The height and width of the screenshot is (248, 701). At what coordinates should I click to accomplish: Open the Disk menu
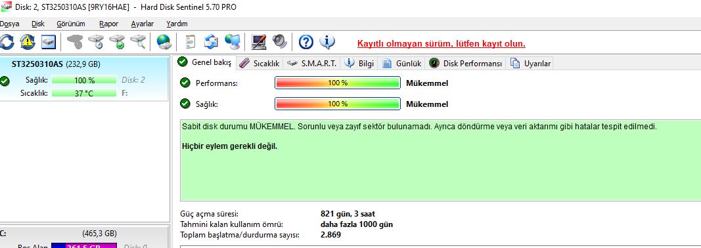[38, 24]
